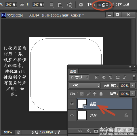Viewport: 137px width, 136px height.
Task: Click the 不透明度 100% value field
Action: coord(125,86)
